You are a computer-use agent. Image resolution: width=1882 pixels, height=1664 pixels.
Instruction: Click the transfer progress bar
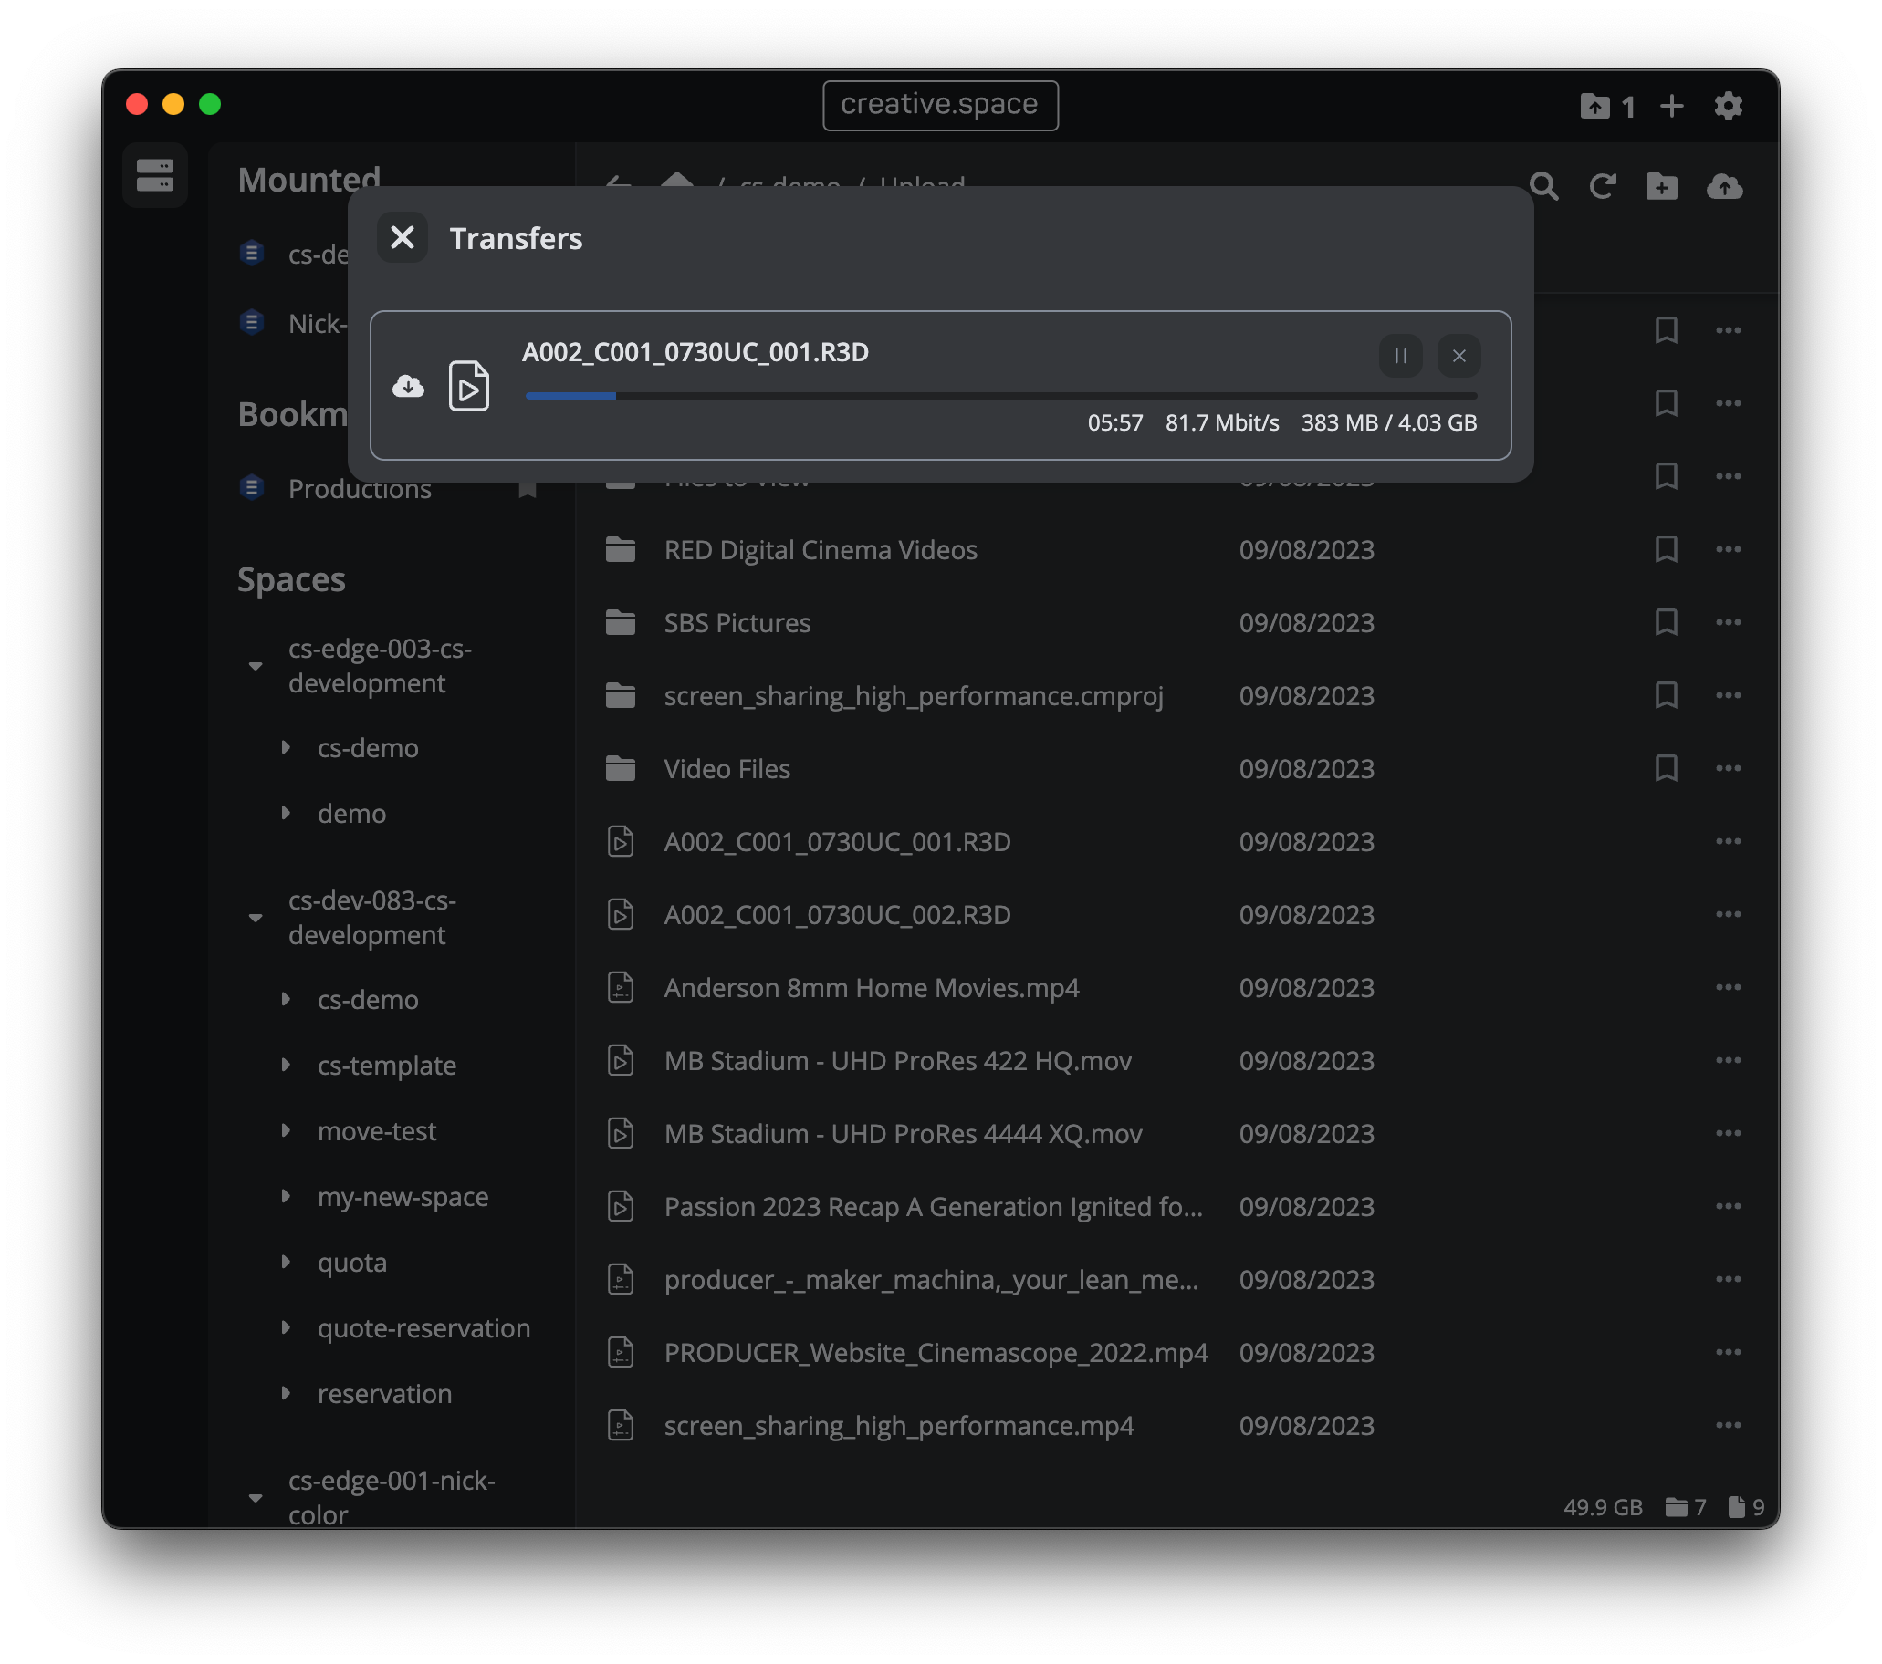click(1001, 396)
